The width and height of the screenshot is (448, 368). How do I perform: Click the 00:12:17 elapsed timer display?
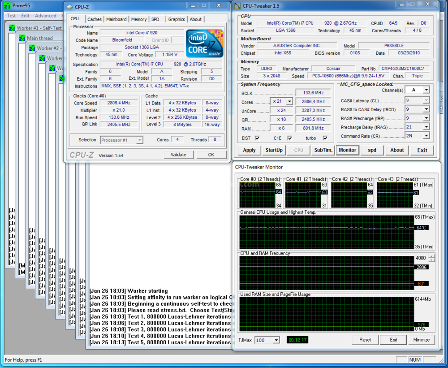coord(297,340)
